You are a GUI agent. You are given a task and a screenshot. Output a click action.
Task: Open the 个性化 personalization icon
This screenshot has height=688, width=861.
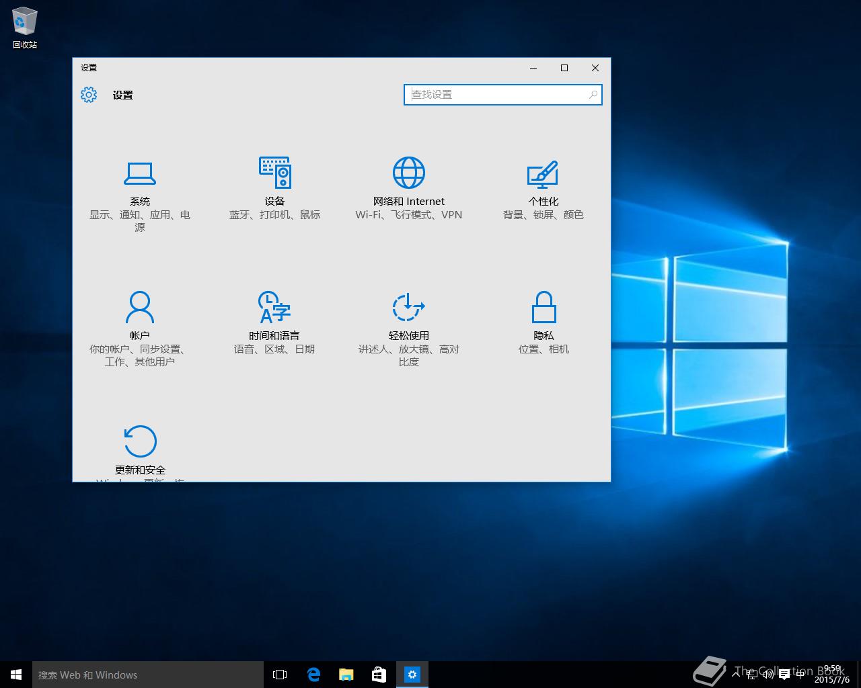tap(543, 173)
